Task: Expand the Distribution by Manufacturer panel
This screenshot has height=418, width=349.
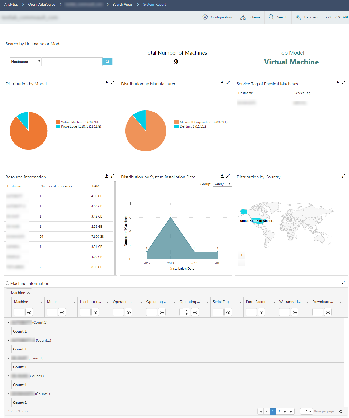Action: (x=228, y=83)
